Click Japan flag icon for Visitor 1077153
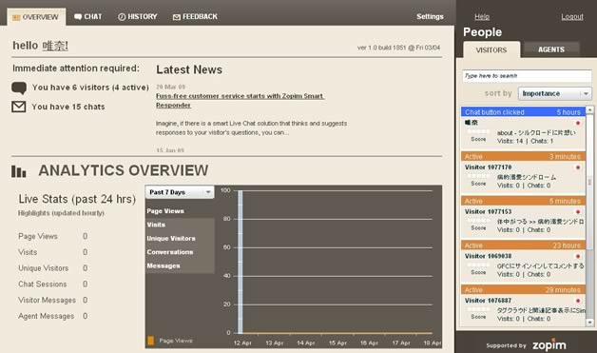Image resolution: width=597 pixels, height=353 pixels. [x=578, y=211]
